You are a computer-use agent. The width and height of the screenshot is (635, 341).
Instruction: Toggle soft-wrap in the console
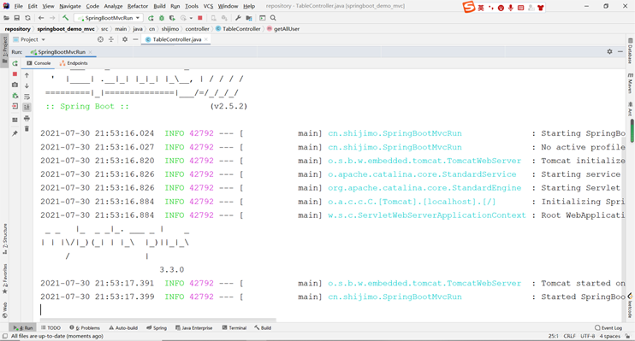27,97
